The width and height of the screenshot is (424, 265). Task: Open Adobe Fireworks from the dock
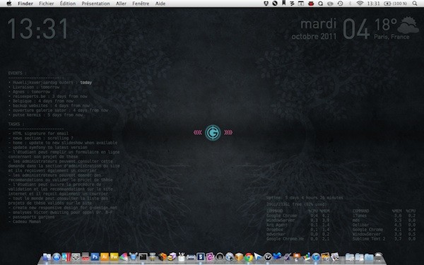pos(114,257)
